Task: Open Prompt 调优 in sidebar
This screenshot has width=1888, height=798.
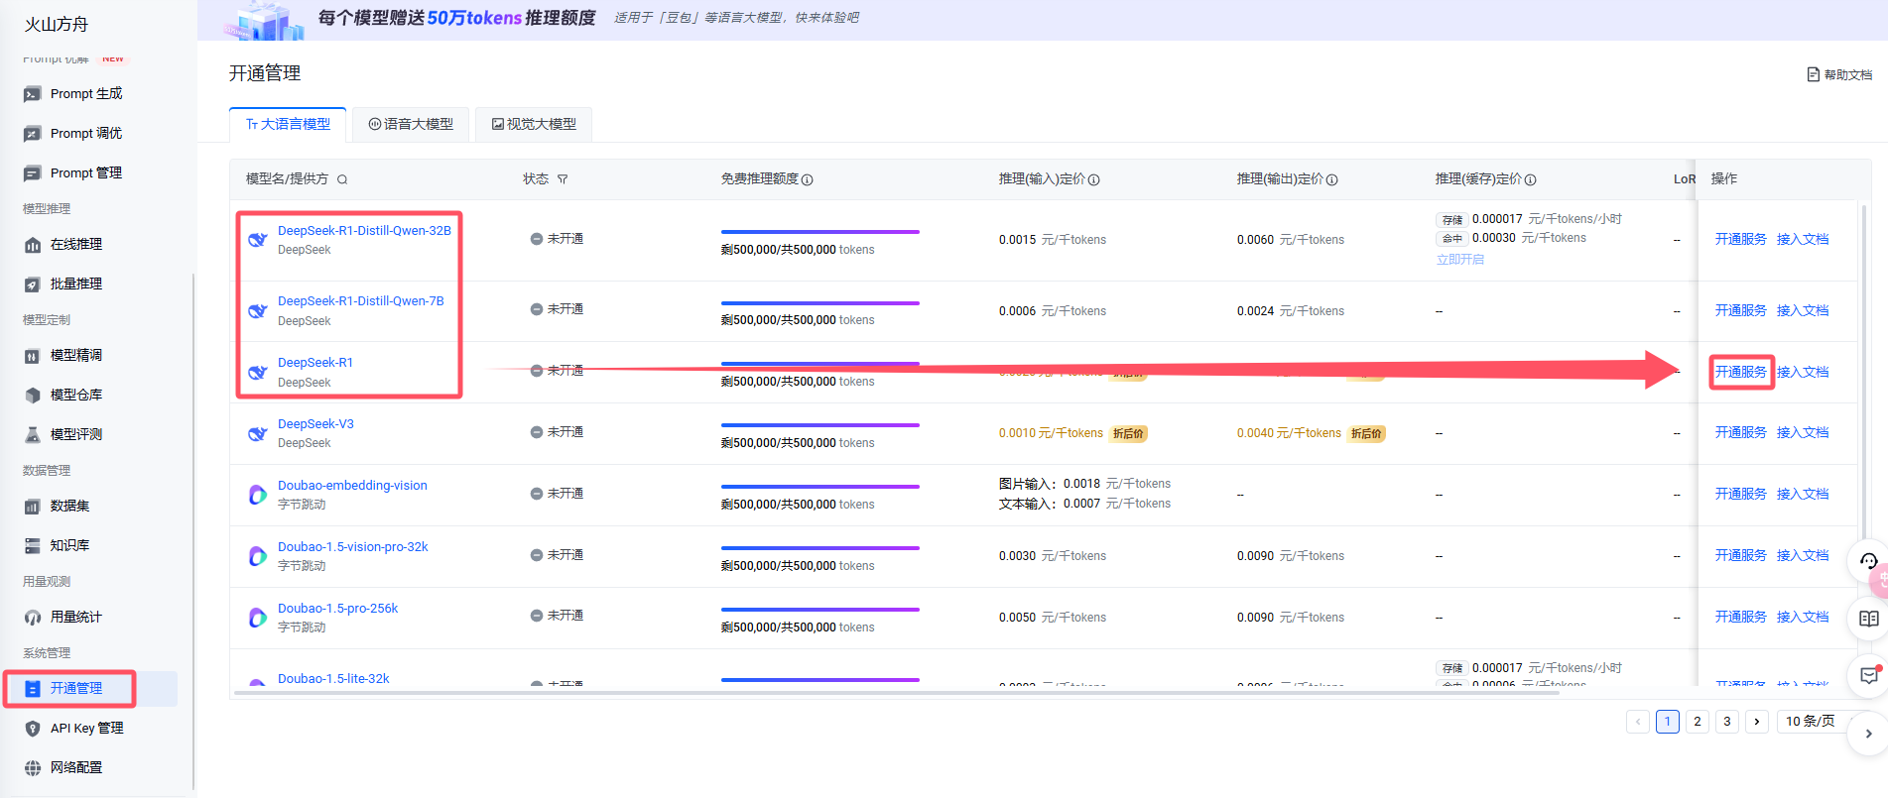Action: point(86,133)
